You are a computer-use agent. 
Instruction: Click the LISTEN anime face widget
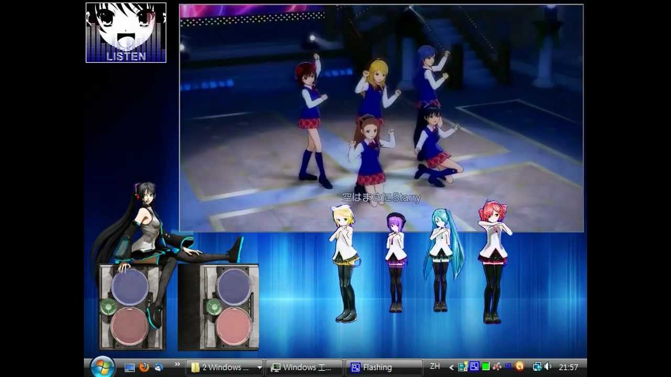126,32
